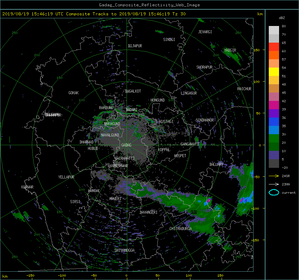Click the HAVERI city label

115,199
